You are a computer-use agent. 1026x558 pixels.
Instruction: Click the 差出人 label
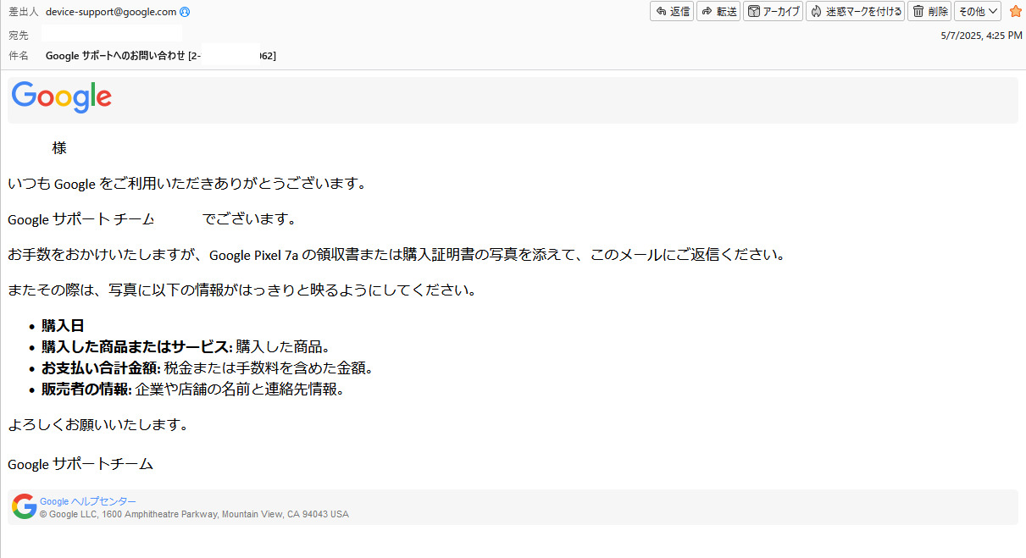23,12
